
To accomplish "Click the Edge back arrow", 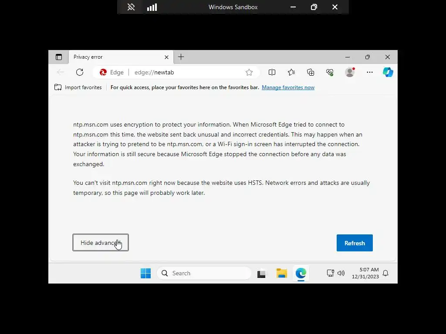I will [61, 72].
